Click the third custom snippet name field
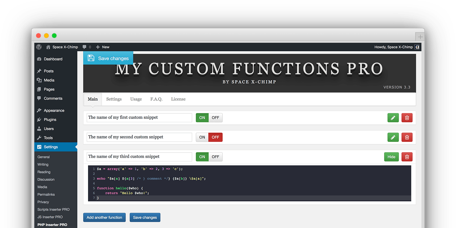This screenshot has height=228, width=456. (139, 157)
